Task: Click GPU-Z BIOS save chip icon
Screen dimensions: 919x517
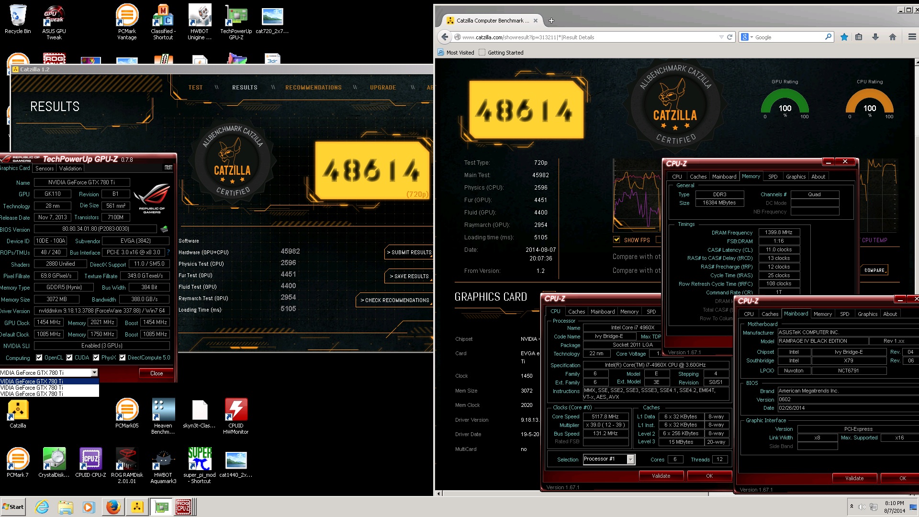Action: point(164,229)
